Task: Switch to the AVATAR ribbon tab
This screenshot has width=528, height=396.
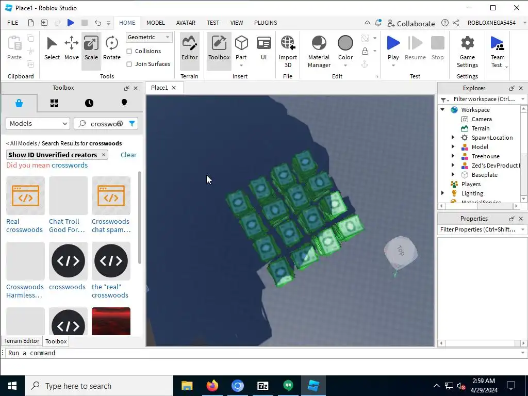Action: [x=186, y=23]
